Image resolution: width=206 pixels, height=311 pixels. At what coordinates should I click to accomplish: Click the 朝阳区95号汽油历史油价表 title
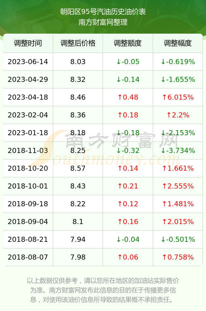(x=103, y=12)
